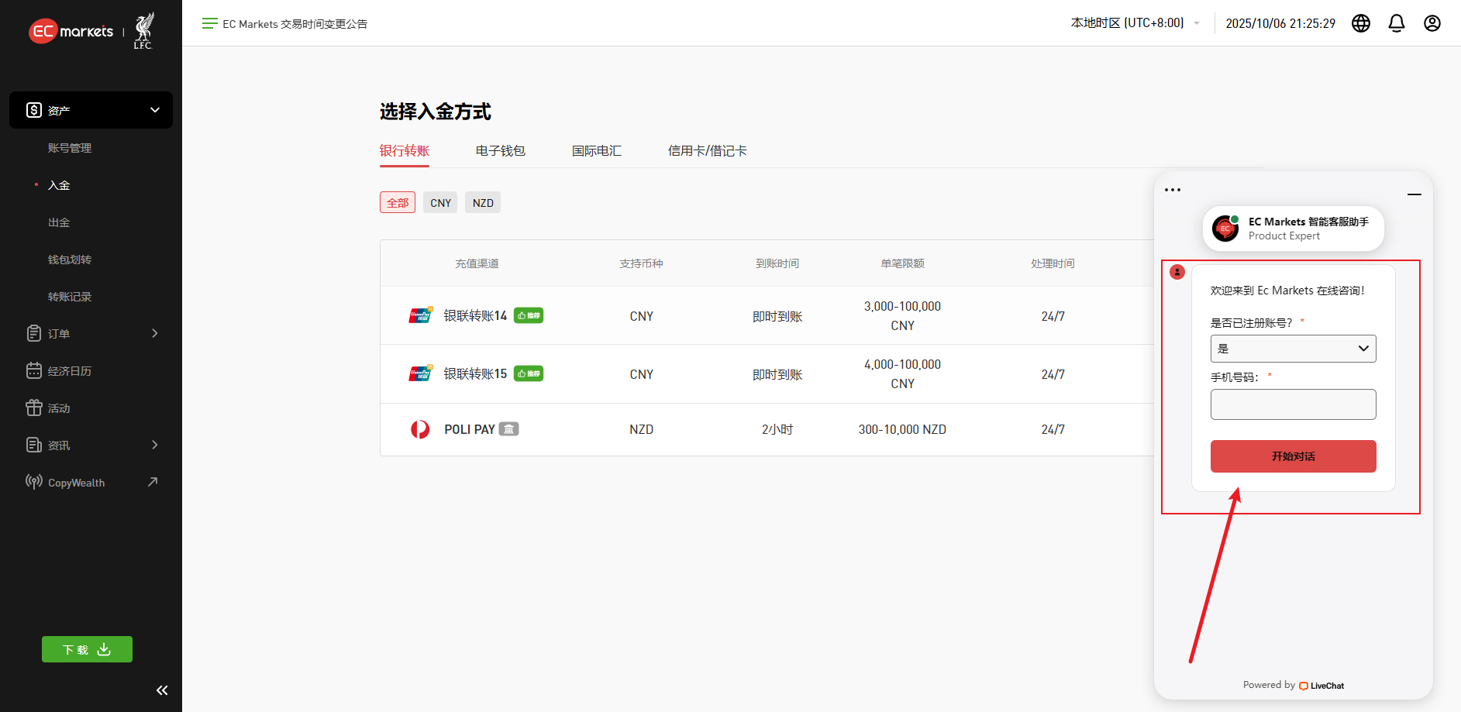Select the 经济日历 calendar icon in sidebar
The image size is (1461, 712).
point(34,370)
